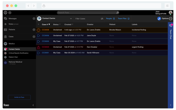Click the urgent finding label
176x110 pixels.
pos(138,47)
